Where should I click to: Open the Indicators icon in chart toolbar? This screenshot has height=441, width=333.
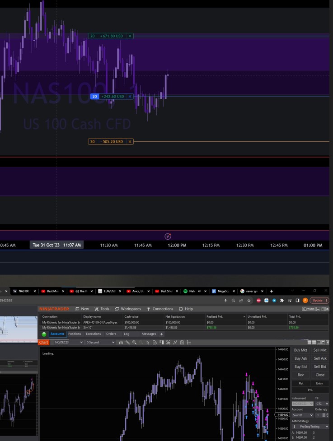coord(175,342)
